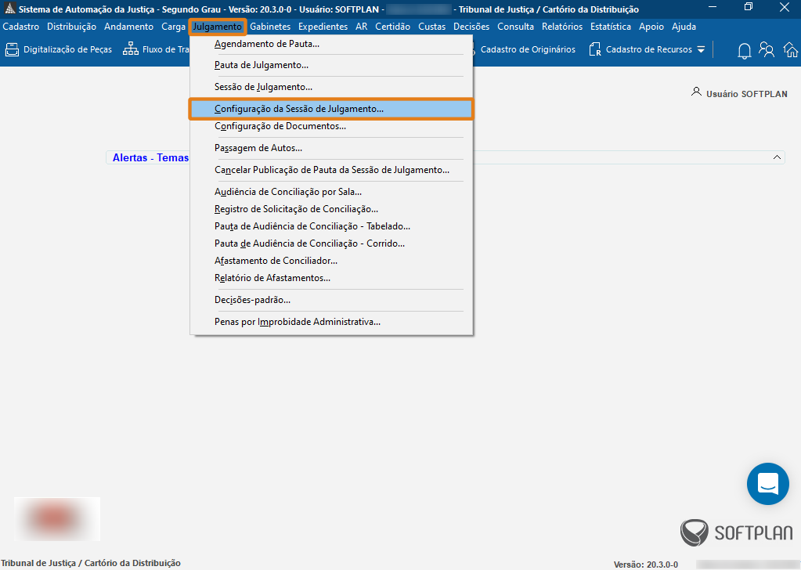Click the Alertas - Temas heading

(x=150, y=158)
